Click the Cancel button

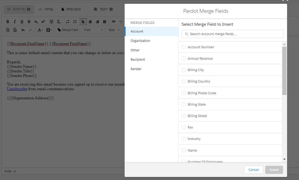[254, 170]
